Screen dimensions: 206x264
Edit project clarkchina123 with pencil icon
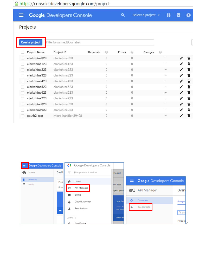click(181, 64)
